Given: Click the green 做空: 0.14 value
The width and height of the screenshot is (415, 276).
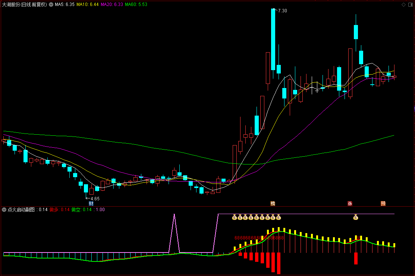Looking at the screenshot, I should pyautogui.click(x=82, y=210).
